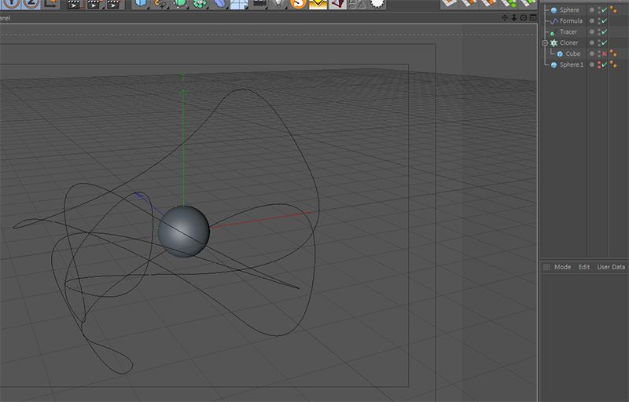
Task: Toggle the viewport maximize icon
Action: point(532,17)
